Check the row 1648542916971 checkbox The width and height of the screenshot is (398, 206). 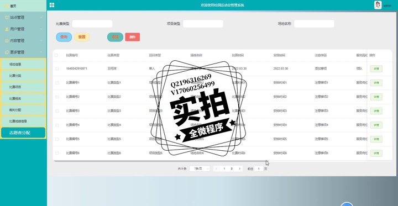[57, 68]
